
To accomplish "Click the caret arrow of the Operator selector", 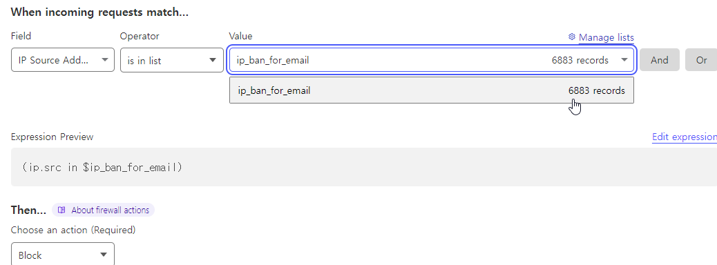I will 213,60.
